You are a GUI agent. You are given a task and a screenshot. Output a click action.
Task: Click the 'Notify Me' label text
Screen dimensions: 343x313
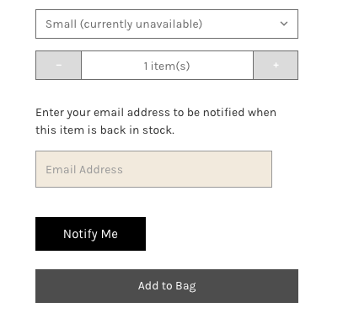[90, 234]
